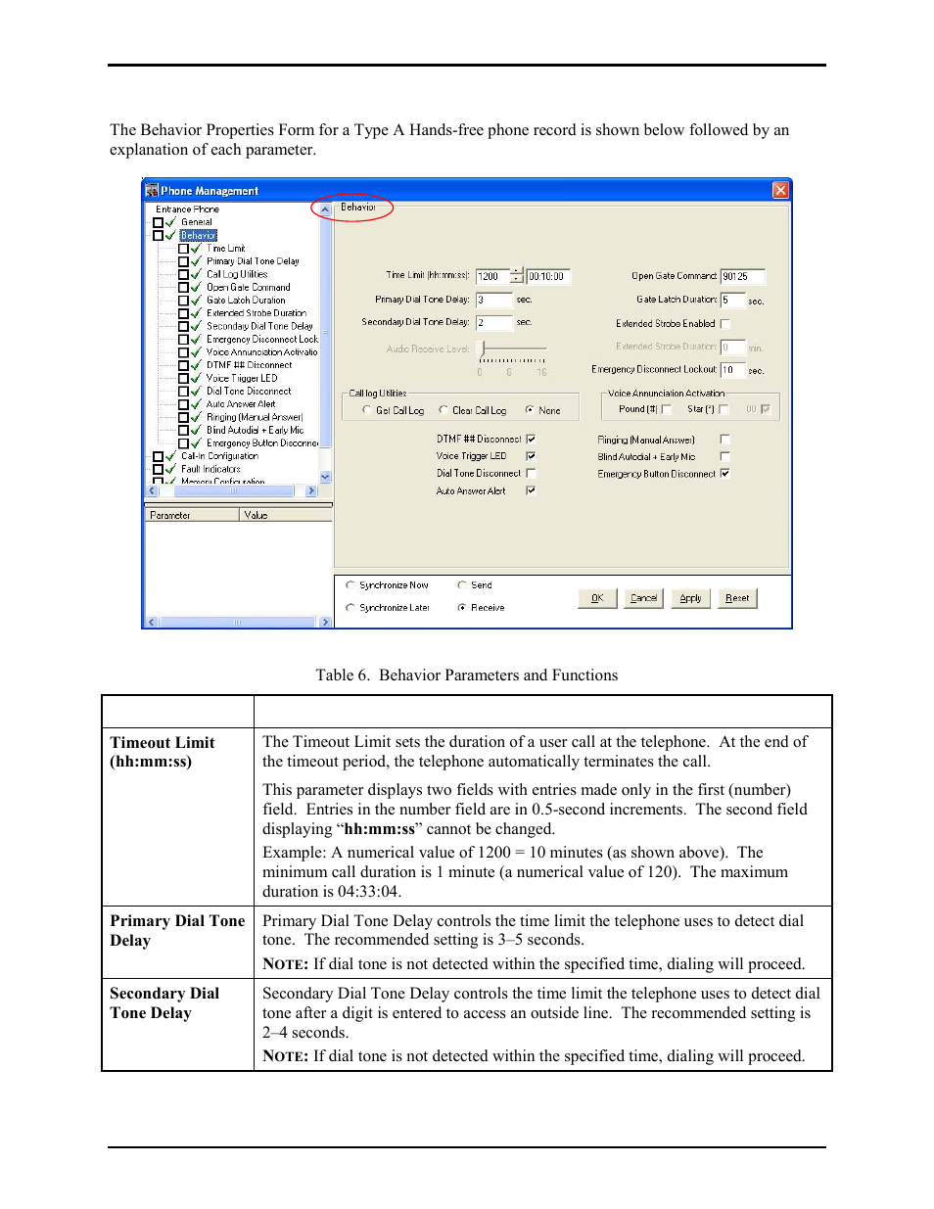
Task: Tick tree checkbox beside Dial Tone Disconnect
Action: tap(183, 391)
